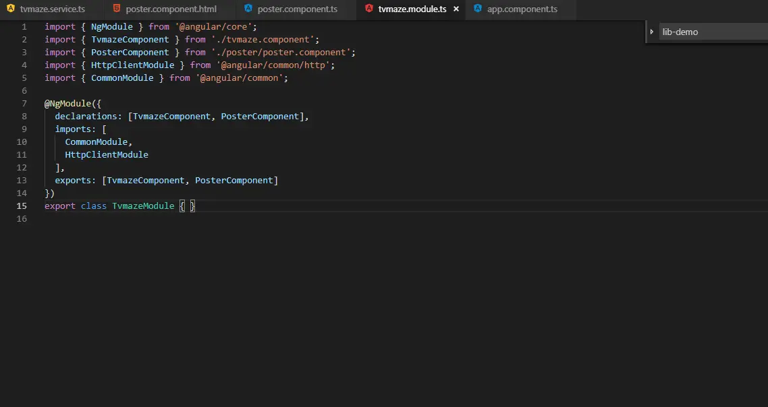
Task: Click 'NgModule' in the first import line
Action: coord(111,27)
